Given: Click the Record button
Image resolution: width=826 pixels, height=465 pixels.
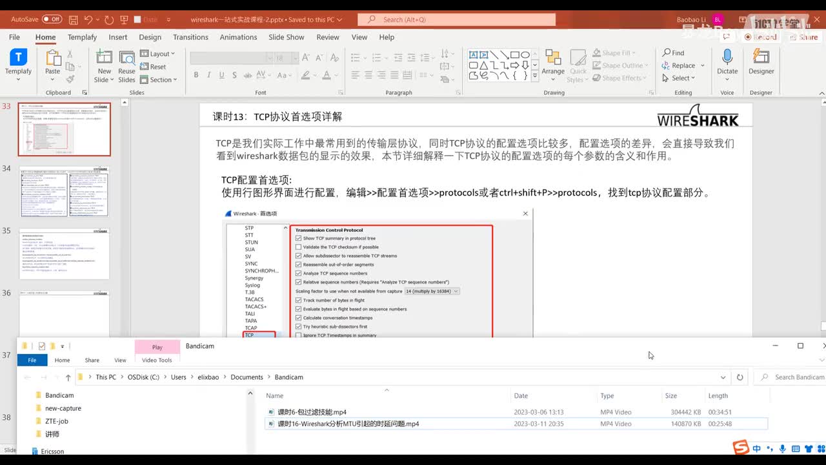Looking at the screenshot, I should [760, 37].
